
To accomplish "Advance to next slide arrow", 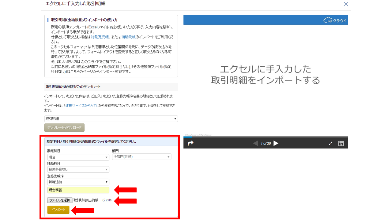I will click(276, 143).
